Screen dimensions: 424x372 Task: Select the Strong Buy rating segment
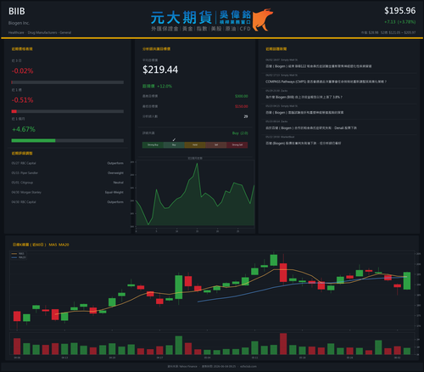pos(153,145)
